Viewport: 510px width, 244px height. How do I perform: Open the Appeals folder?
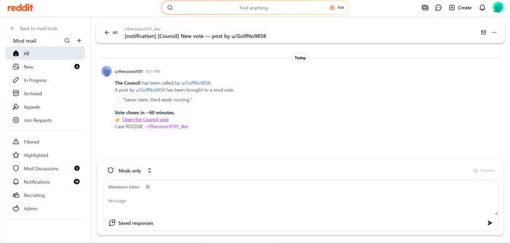pyautogui.click(x=45, y=107)
